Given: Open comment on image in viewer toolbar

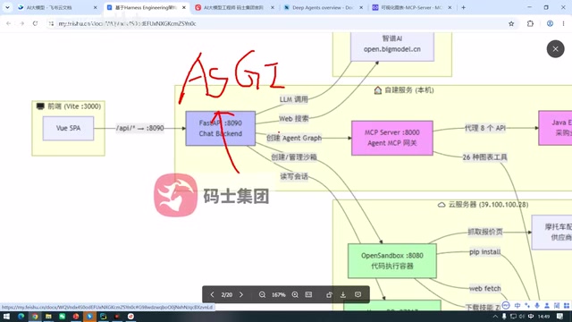Looking at the screenshot, I should (357, 294).
